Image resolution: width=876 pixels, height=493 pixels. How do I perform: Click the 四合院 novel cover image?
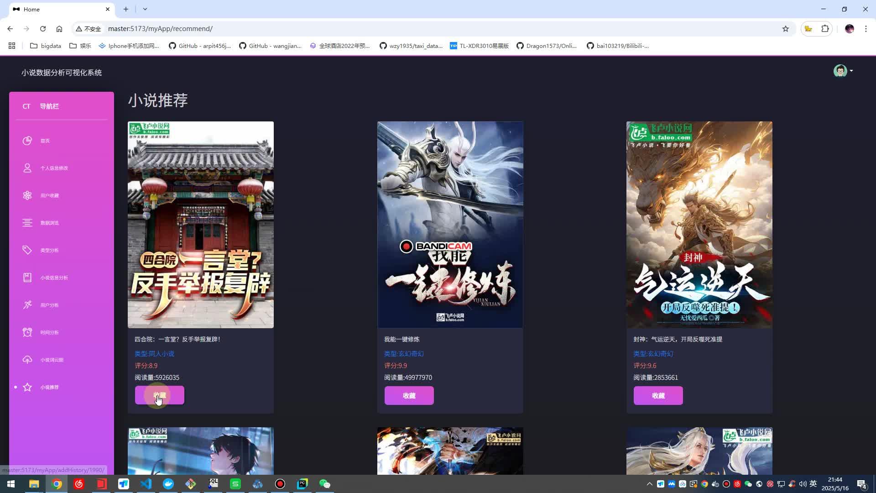201,225
